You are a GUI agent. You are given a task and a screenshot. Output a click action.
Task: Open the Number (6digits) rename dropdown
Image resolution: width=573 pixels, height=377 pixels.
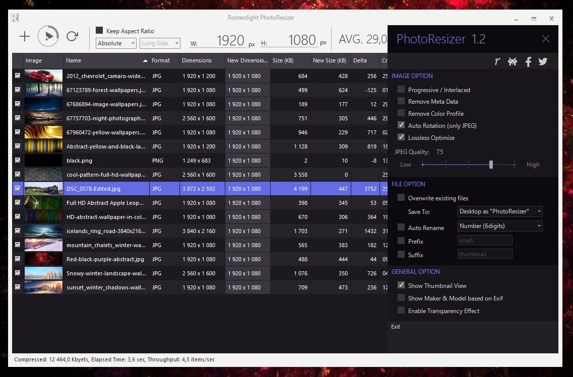[500, 226]
